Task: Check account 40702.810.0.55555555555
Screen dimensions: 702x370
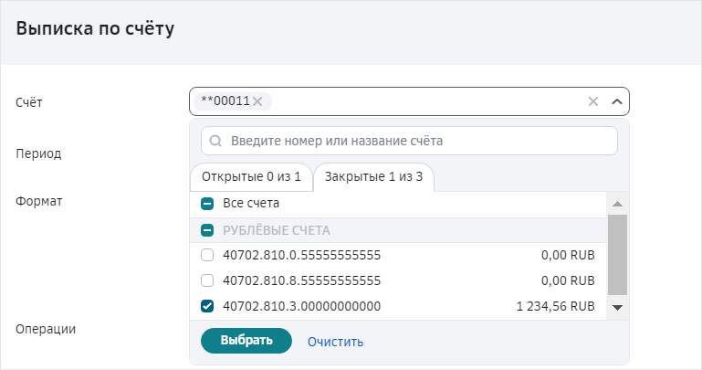Action: click(207, 255)
